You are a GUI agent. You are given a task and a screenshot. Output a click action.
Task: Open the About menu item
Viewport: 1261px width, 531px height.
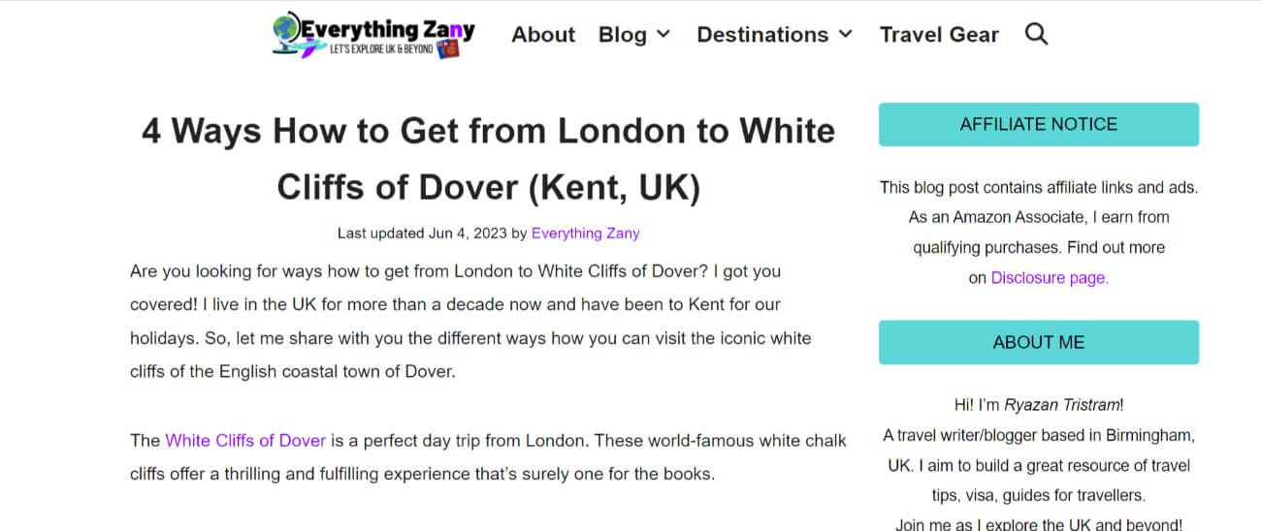tap(543, 35)
